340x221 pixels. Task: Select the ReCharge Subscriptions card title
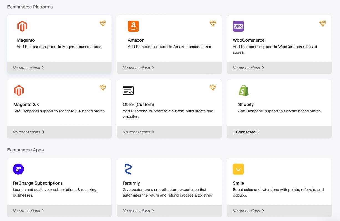pyautogui.click(x=38, y=183)
